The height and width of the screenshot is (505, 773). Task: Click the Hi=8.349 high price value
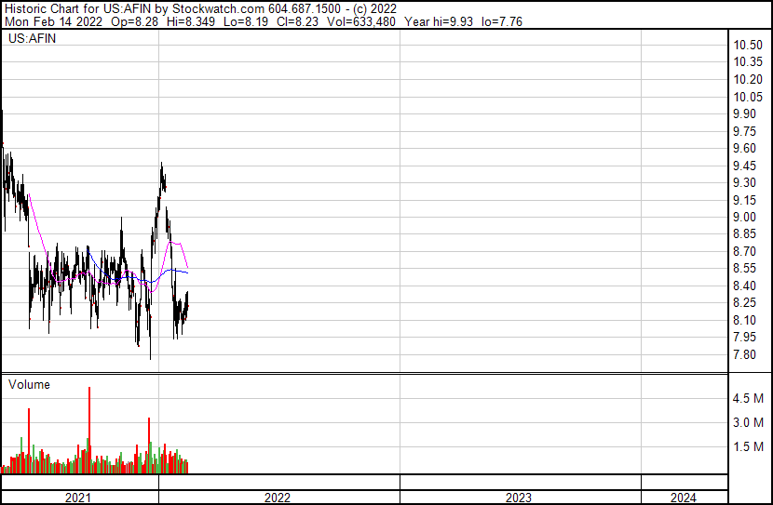(x=191, y=21)
